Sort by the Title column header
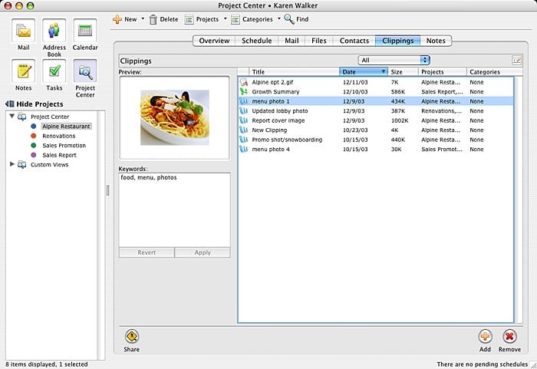Viewport: 537px width, 369px height. tap(294, 72)
